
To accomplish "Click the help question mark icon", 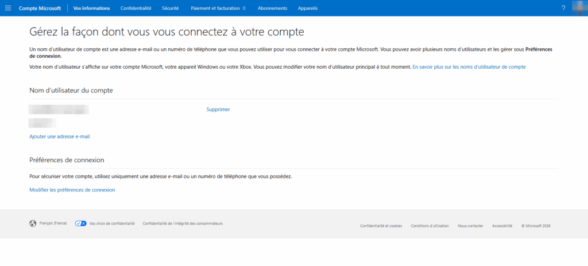I will [563, 8].
